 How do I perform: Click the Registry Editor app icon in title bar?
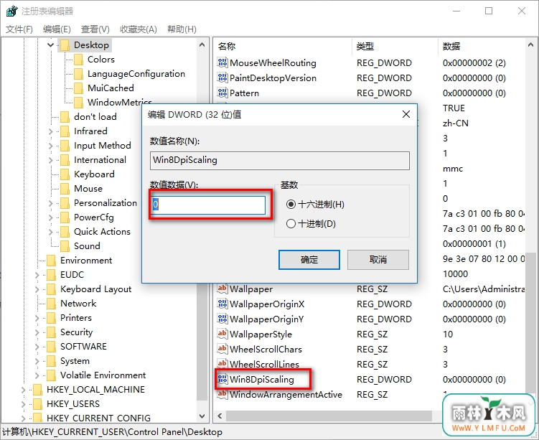(x=11, y=11)
